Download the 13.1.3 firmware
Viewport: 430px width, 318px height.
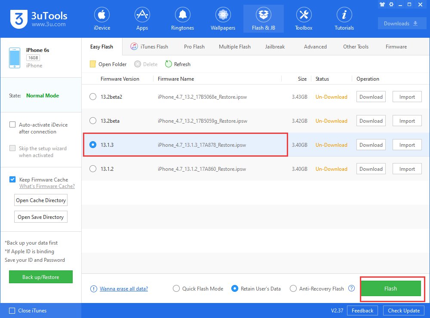371,145
